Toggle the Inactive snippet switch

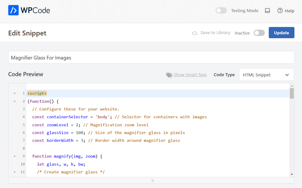point(259,33)
